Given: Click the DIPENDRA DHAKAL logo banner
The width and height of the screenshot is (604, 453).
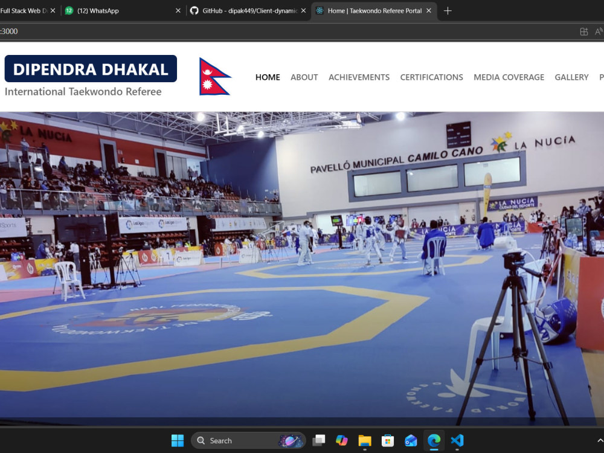Looking at the screenshot, I should coord(91,69).
